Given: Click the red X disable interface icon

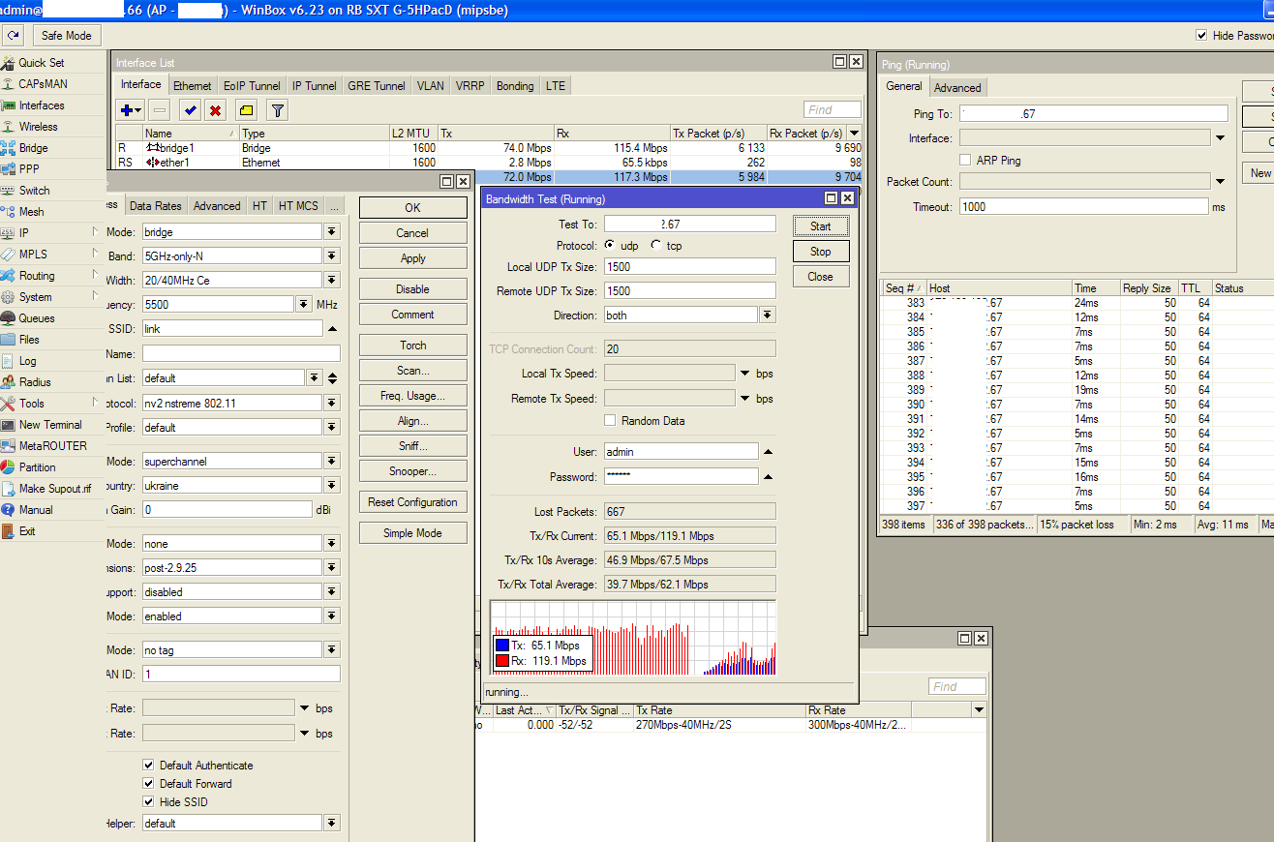Looking at the screenshot, I should coord(216,110).
